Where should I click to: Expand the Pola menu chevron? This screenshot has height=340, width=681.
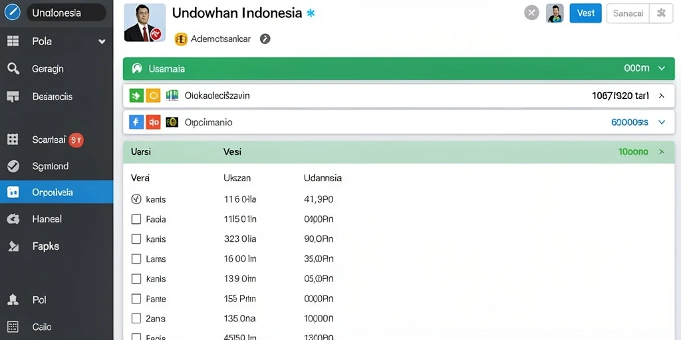(x=102, y=42)
